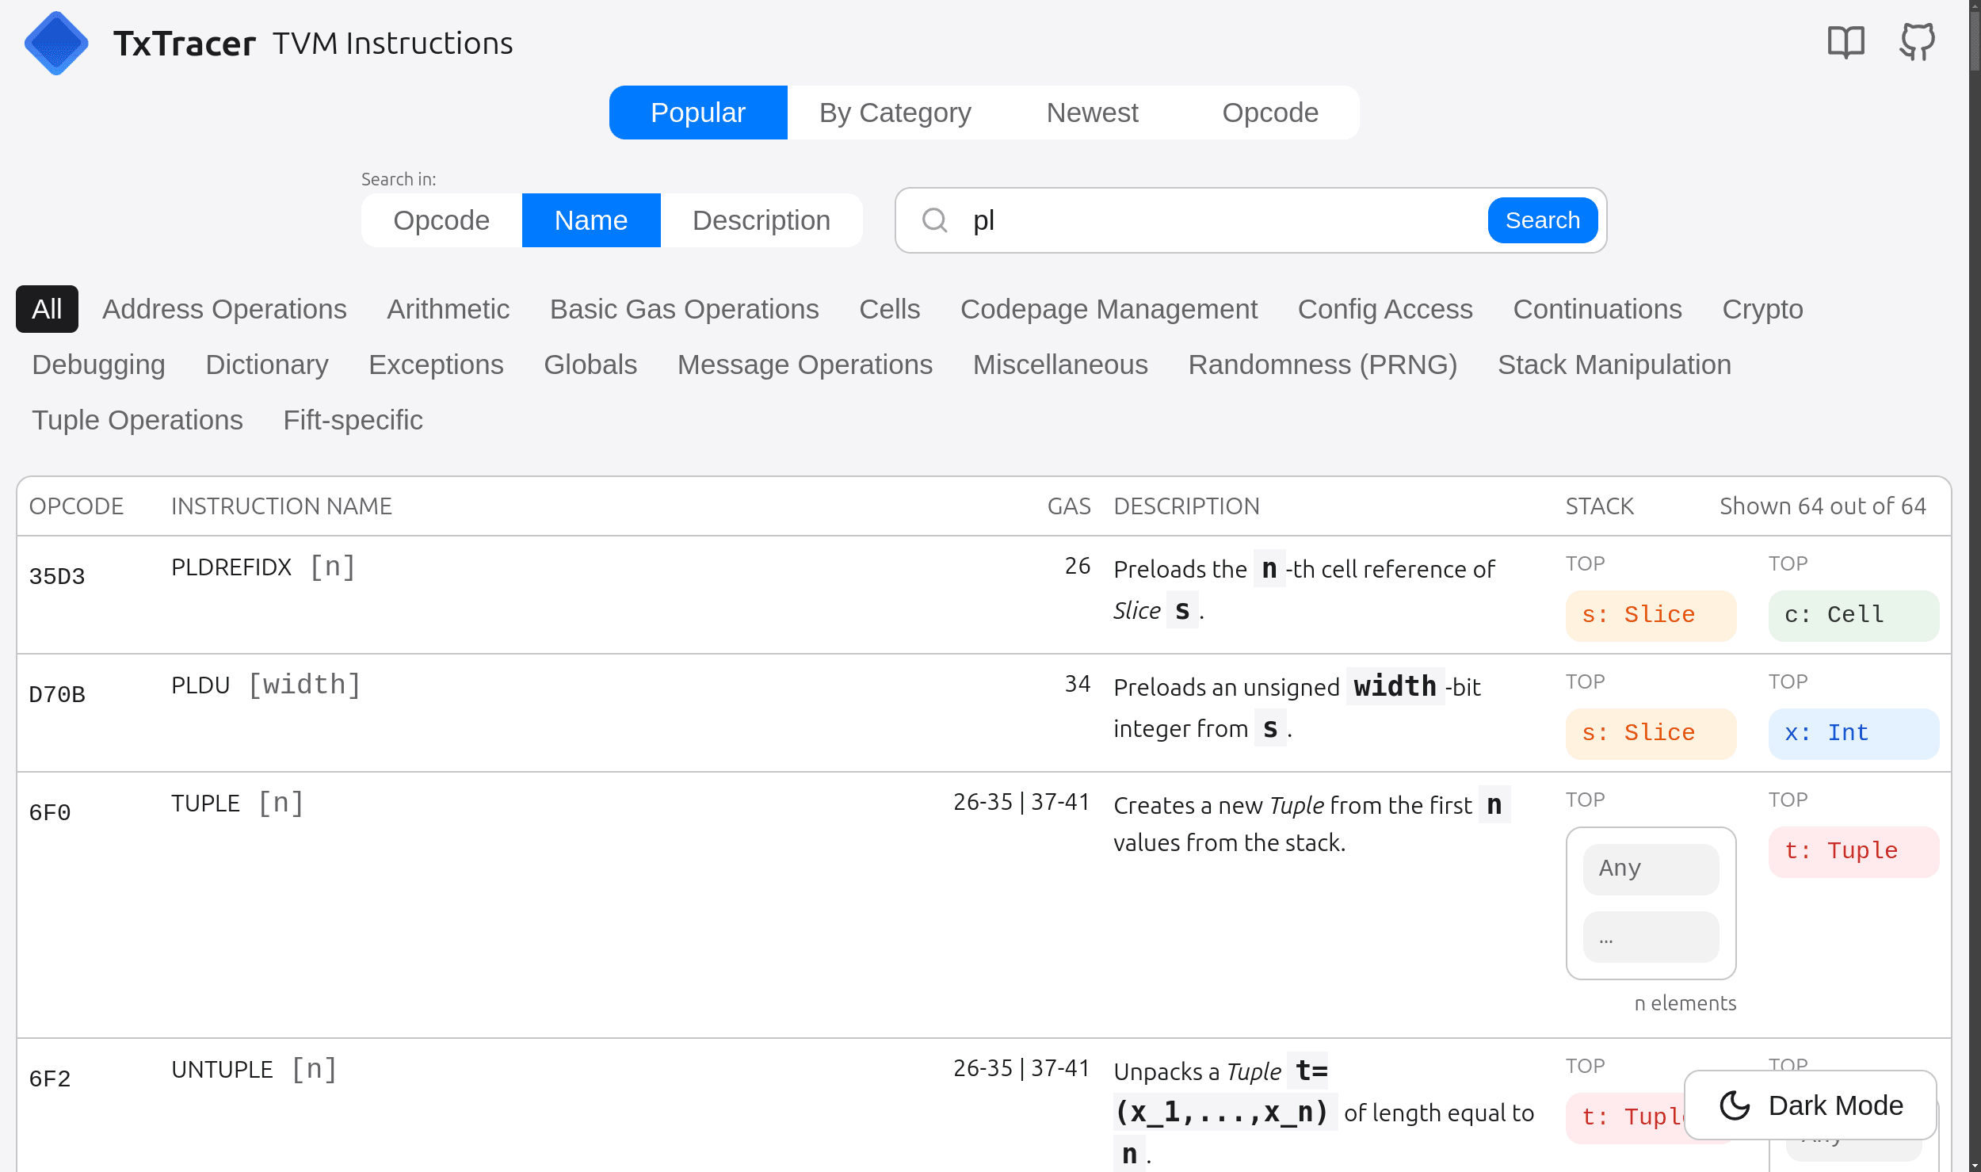Viewport: 1981px width, 1172px height.
Task: Filter by Basic Gas Operations category
Action: 685,309
